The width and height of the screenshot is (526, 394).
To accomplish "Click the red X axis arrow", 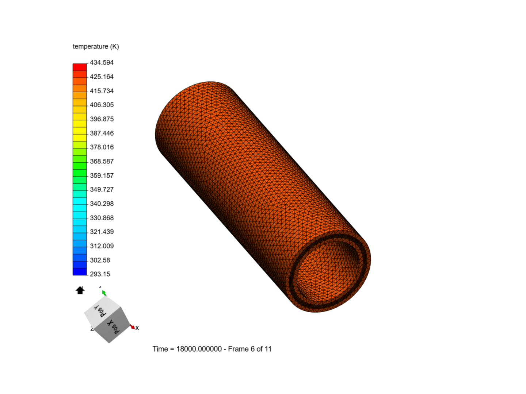I will 133,327.
